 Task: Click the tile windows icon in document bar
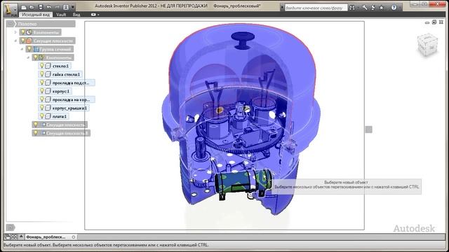(x=14, y=237)
